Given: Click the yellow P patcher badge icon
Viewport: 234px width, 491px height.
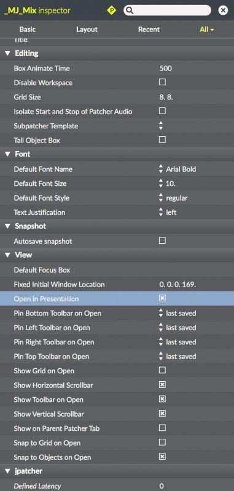Looking at the screenshot, I should 112,10.
